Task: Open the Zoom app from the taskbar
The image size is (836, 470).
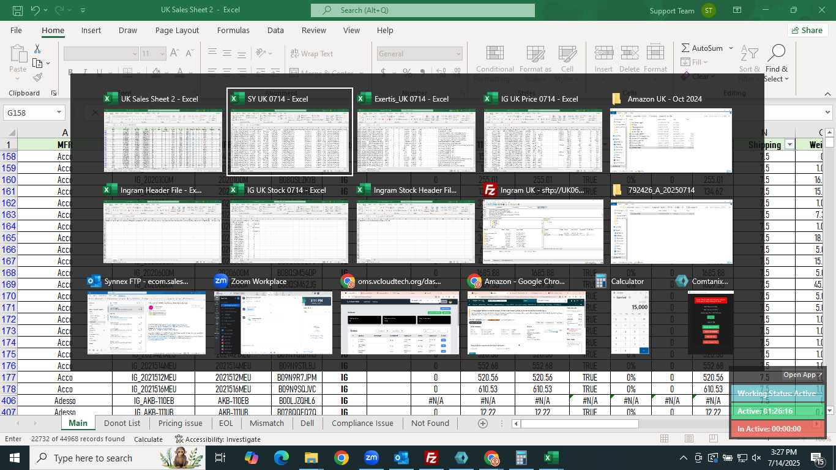Action: 371,458
